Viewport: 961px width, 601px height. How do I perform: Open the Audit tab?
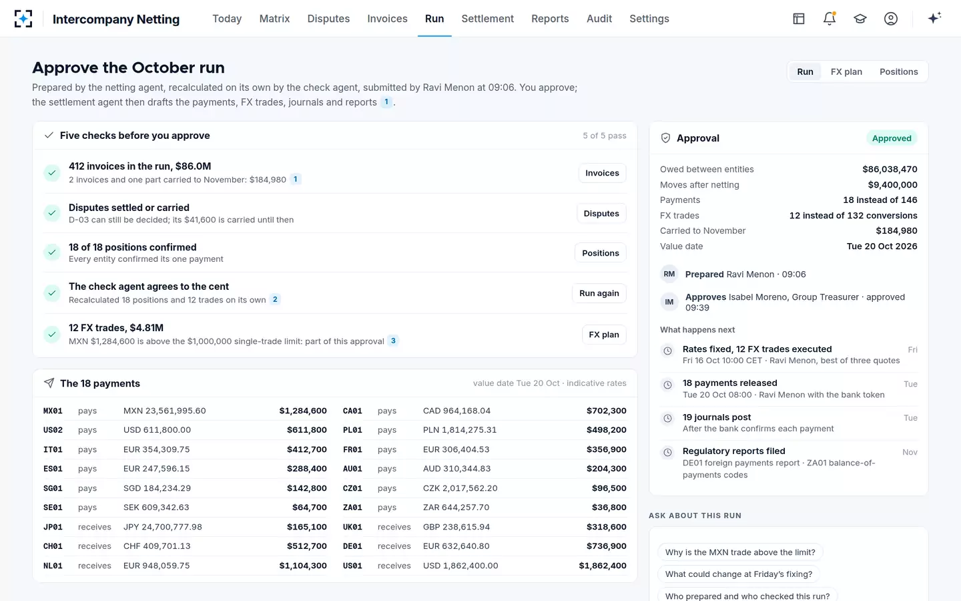pos(599,19)
